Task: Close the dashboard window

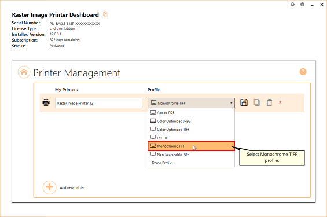Action: (322, 5)
